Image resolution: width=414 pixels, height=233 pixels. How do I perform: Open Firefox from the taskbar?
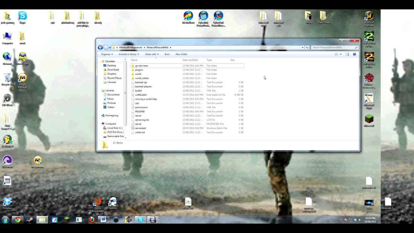click(92, 220)
